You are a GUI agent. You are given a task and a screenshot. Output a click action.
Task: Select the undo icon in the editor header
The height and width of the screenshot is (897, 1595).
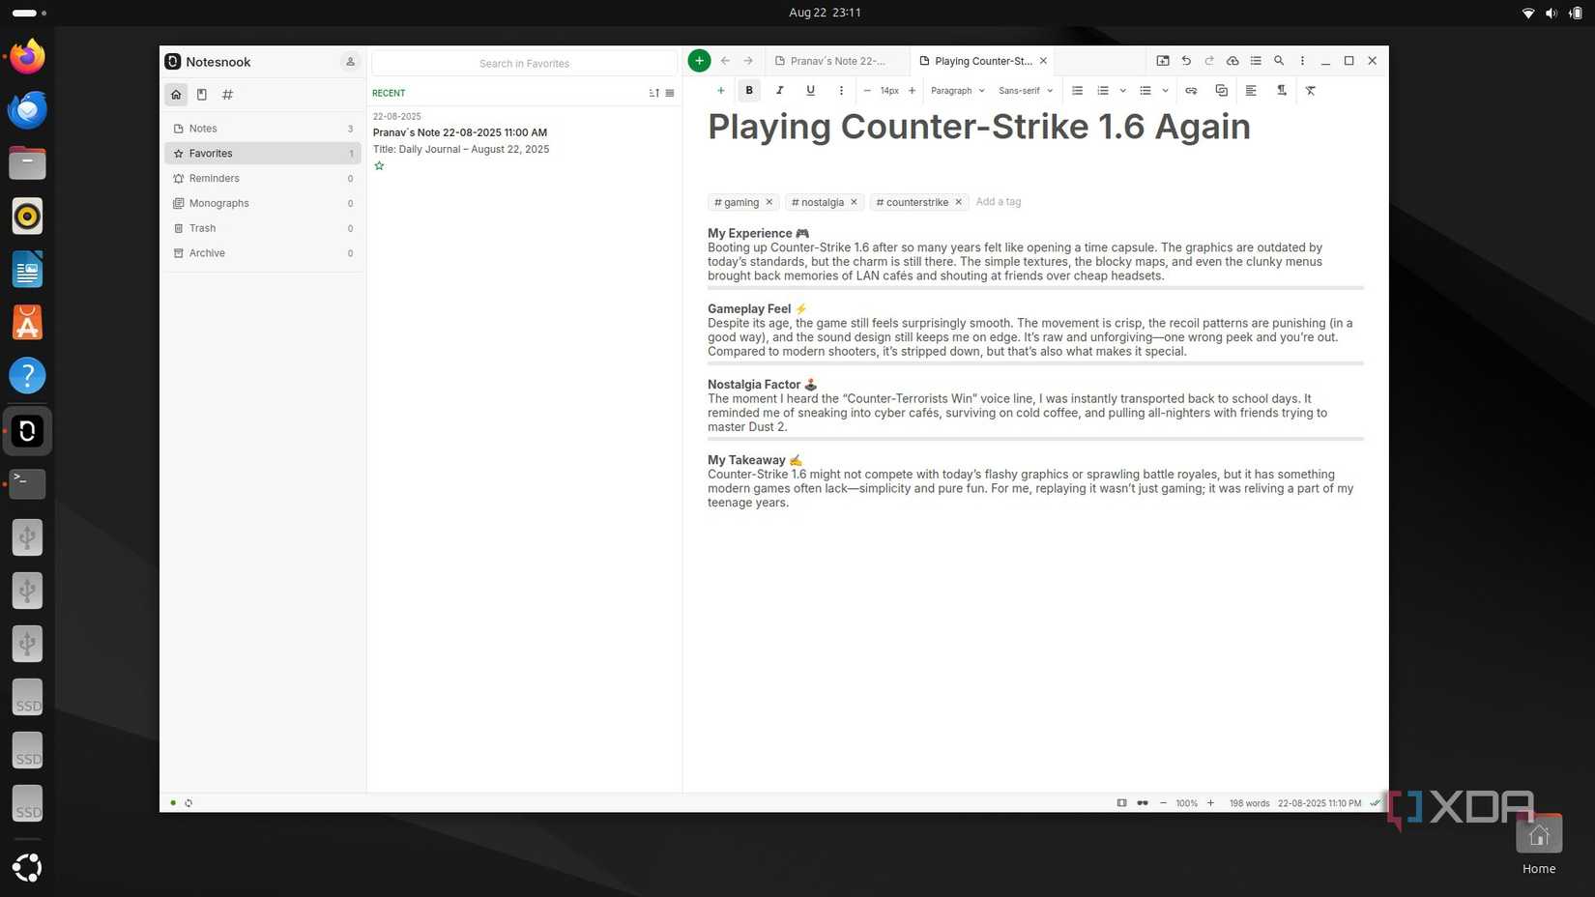[x=1185, y=60]
